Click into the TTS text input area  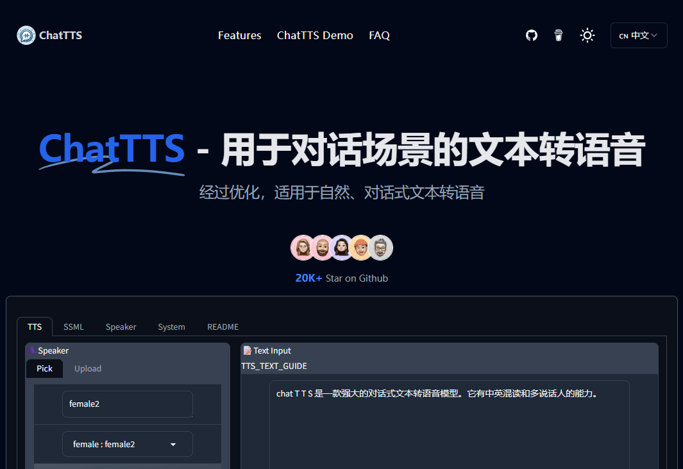pyautogui.click(x=449, y=425)
